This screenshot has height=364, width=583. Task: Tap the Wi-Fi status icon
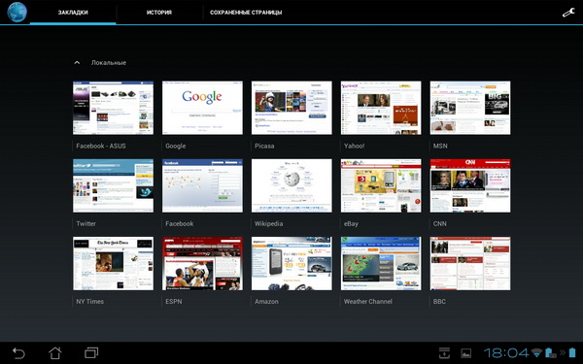pos(536,352)
